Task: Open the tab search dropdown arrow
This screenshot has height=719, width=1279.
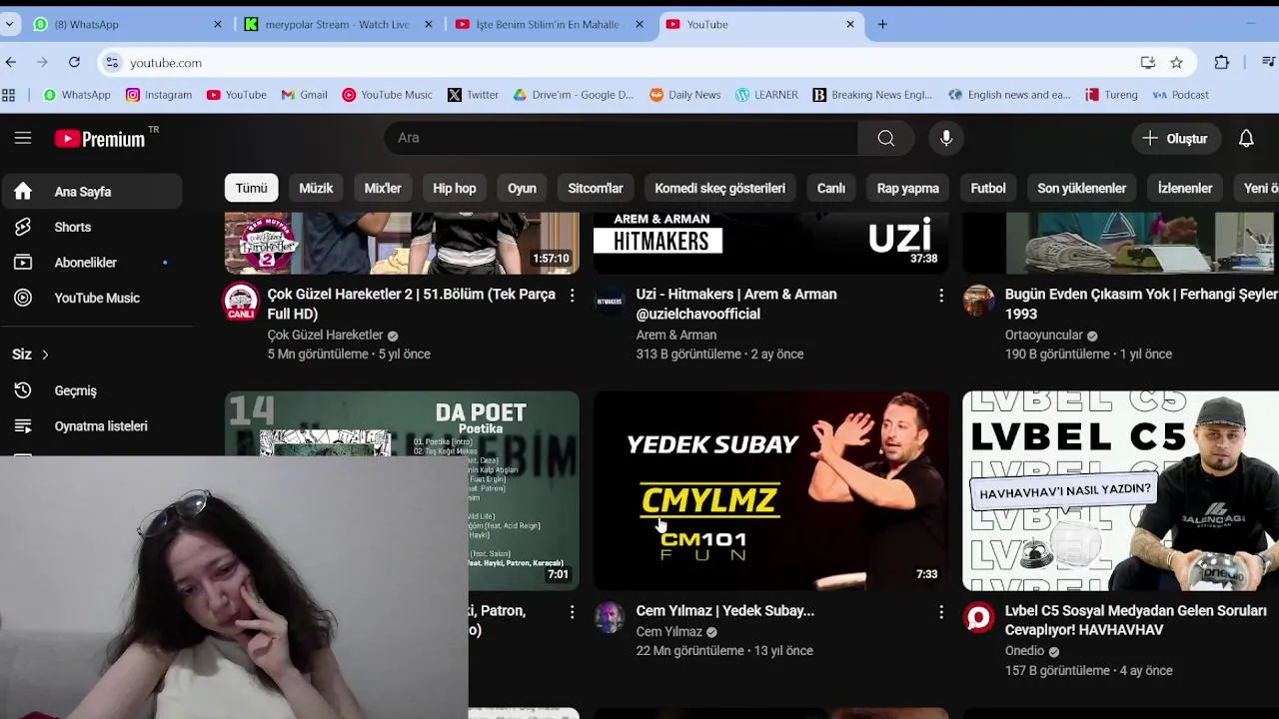Action: point(9,24)
